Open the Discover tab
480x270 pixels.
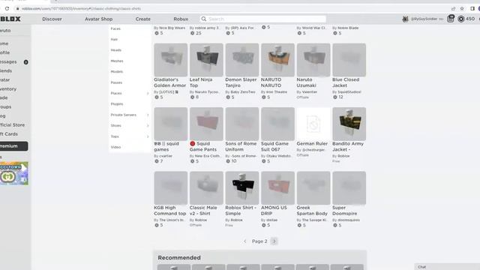pos(52,19)
